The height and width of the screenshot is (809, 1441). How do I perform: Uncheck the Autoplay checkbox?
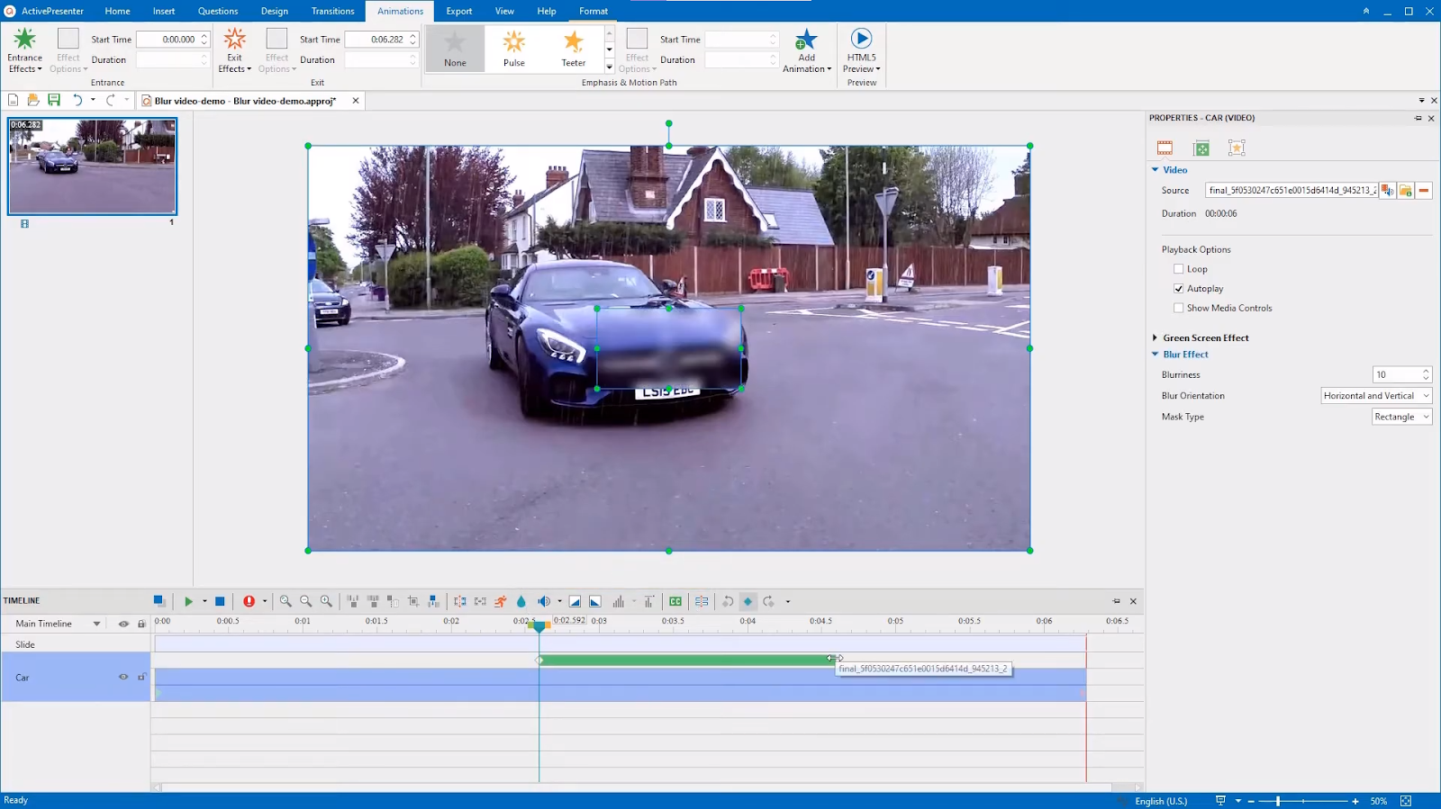click(1178, 289)
